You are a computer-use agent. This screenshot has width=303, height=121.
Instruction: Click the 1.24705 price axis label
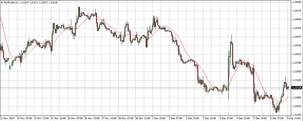coord(297,28)
